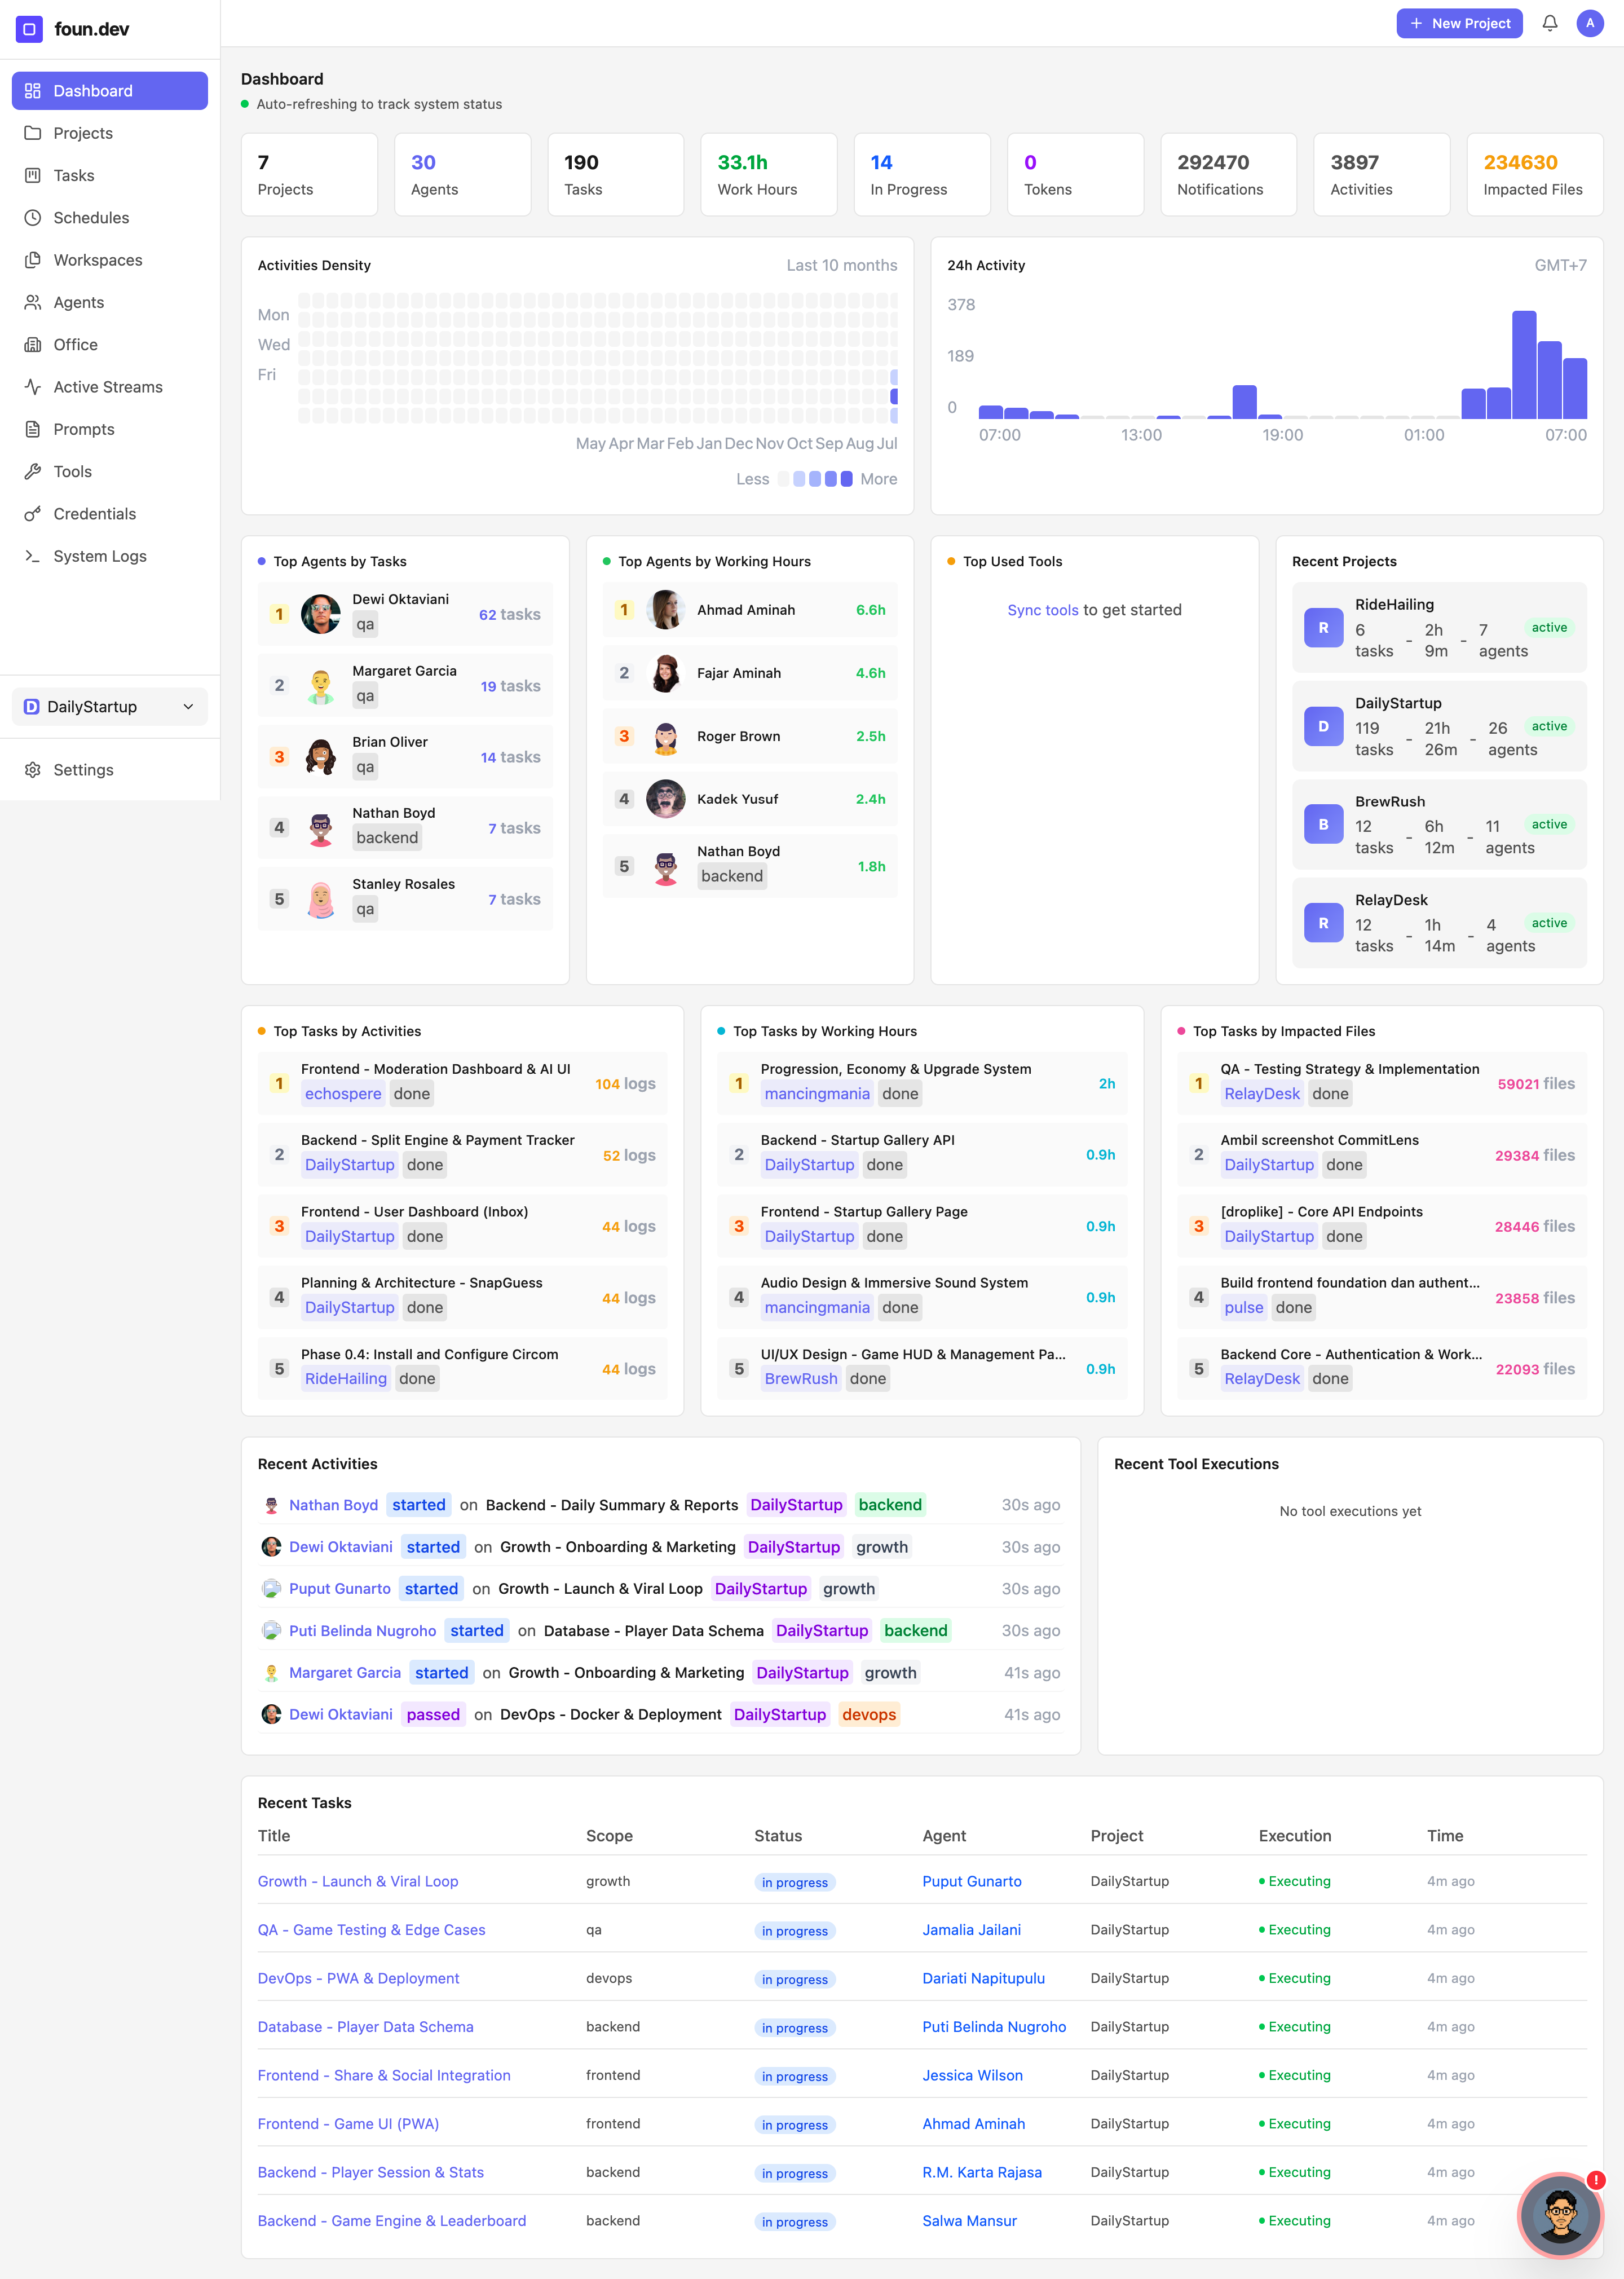
Task: Click the Tools wrench icon
Action: (x=33, y=472)
